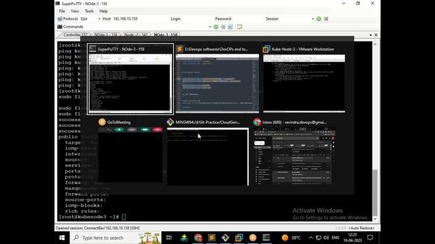Screen dimensions: 435x244
Task: Click the Commands terminal icon
Action: 60,27
